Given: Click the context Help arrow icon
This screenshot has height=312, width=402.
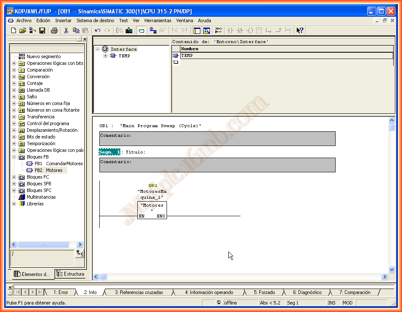Looking at the screenshot, I should [300, 31].
